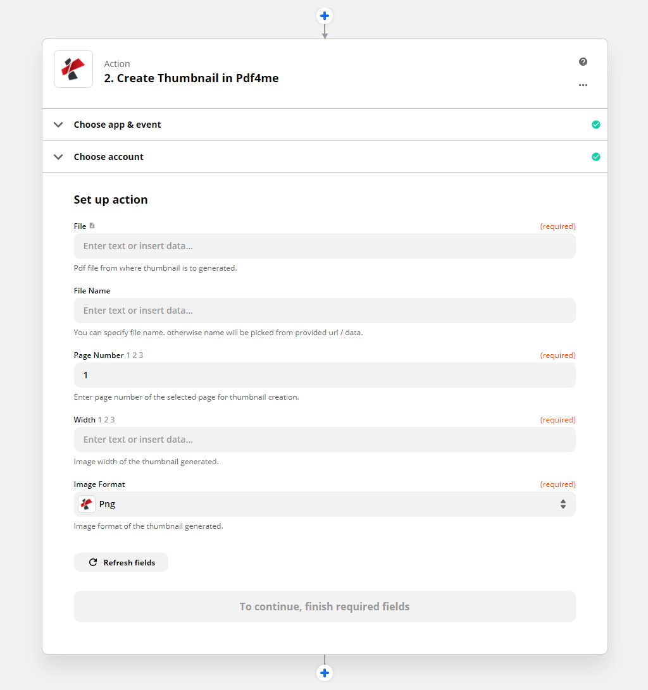Click the Pdf4me app logo in header
This screenshot has height=690, width=648.
(x=73, y=69)
